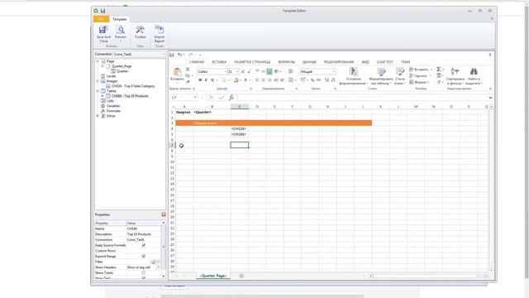The image size is (529, 298).
Task: Click the spreadsheet vertical scrollbar
Action: click(x=491, y=188)
